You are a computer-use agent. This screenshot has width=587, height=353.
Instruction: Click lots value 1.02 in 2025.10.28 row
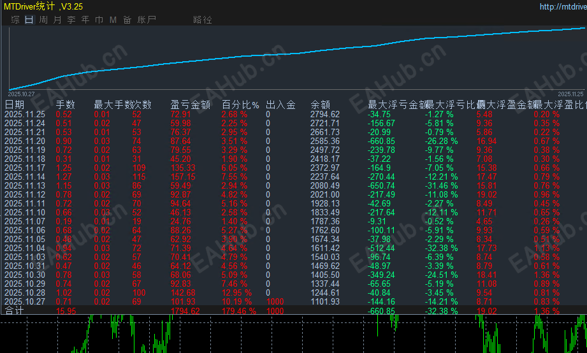click(x=64, y=292)
